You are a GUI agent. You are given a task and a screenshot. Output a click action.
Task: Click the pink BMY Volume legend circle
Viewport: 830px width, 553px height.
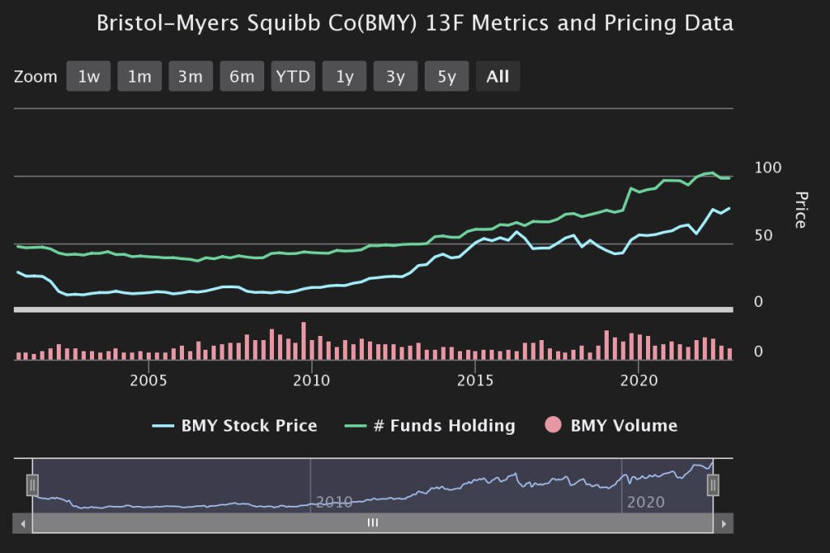(554, 425)
